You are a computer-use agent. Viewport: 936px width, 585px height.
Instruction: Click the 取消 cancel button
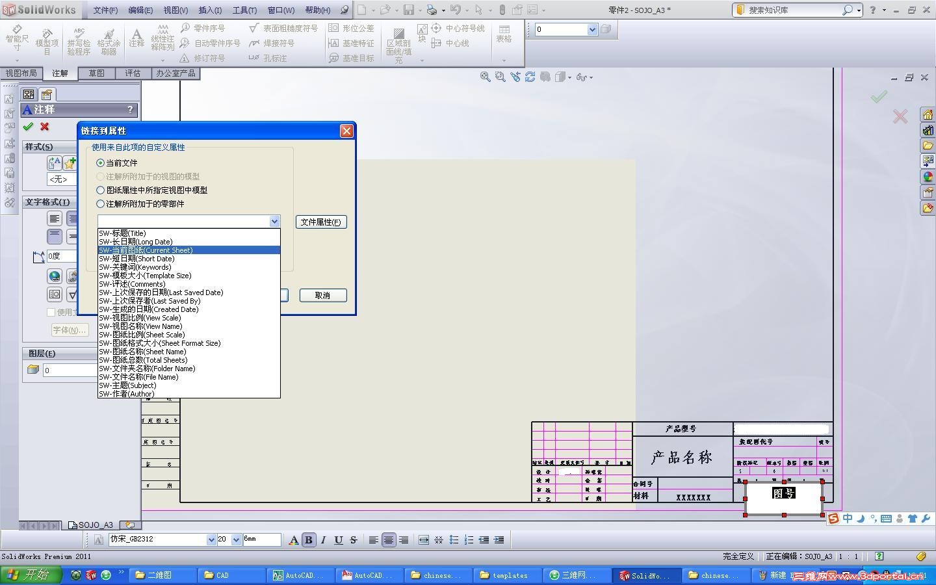click(322, 296)
